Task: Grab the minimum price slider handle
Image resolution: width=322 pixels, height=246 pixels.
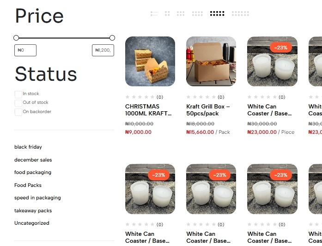Action: 16,38
